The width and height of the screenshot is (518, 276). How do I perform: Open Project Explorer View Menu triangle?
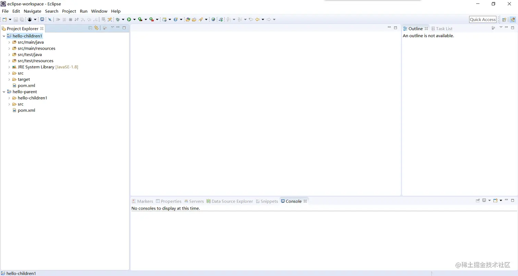click(x=112, y=27)
